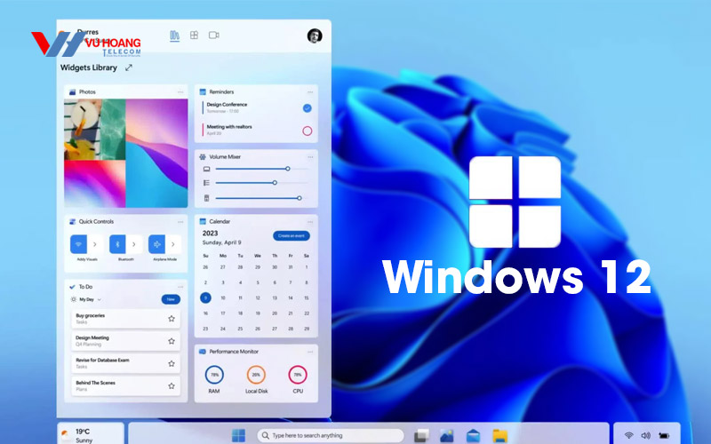711x444 pixels.
Task: Toggle the Wi-Fi quick control tile
Action: (x=78, y=244)
